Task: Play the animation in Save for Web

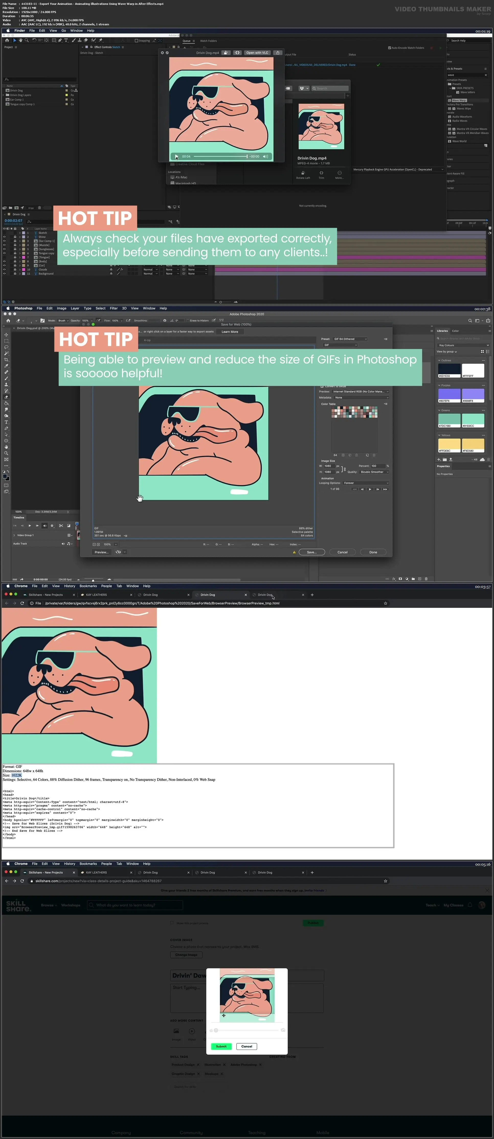Action: click(x=370, y=489)
